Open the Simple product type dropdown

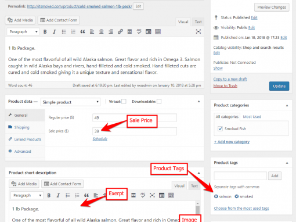70,102
